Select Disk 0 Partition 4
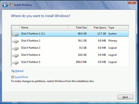The height and width of the screenshot is (104, 139). [70, 55]
